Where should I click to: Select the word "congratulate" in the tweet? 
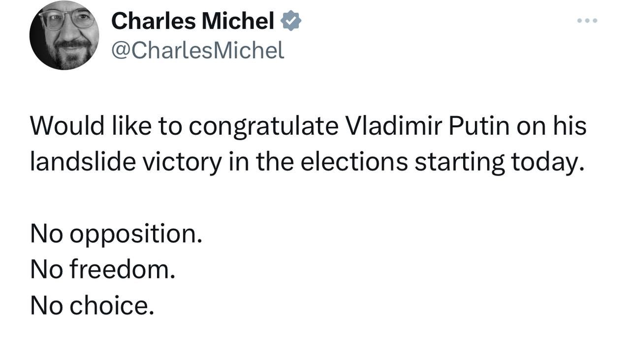click(263, 126)
